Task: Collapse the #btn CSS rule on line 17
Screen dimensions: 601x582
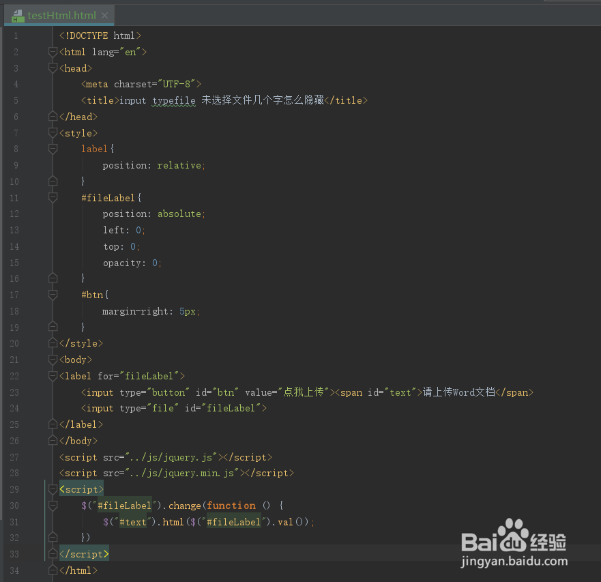Action: click(53, 295)
